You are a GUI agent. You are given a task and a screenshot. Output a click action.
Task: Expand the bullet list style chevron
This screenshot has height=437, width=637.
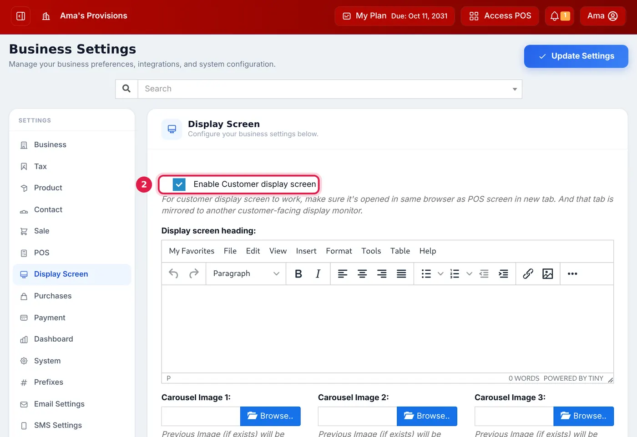point(440,273)
